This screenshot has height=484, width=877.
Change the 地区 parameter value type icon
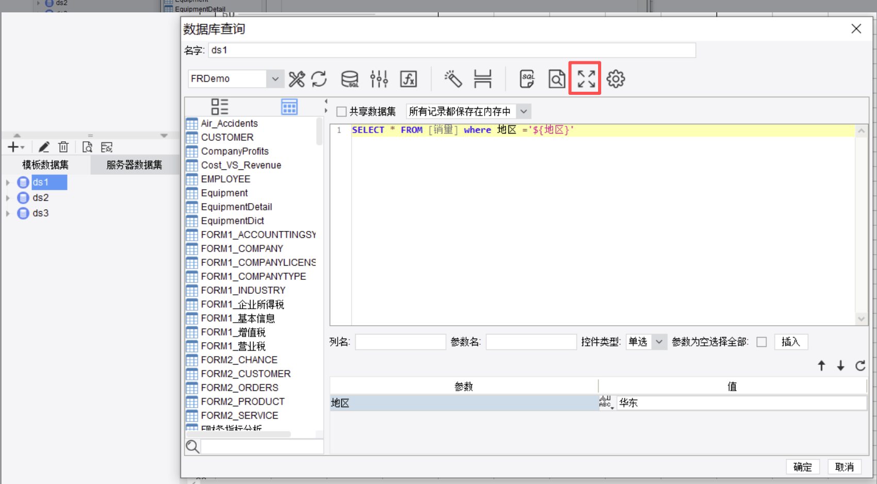pos(606,402)
